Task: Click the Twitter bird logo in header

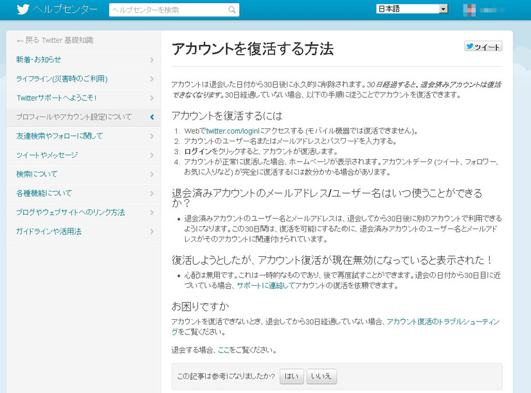Action: [x=23, y=9]
